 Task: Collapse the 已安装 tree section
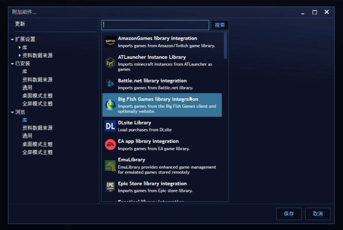(12, 64)
